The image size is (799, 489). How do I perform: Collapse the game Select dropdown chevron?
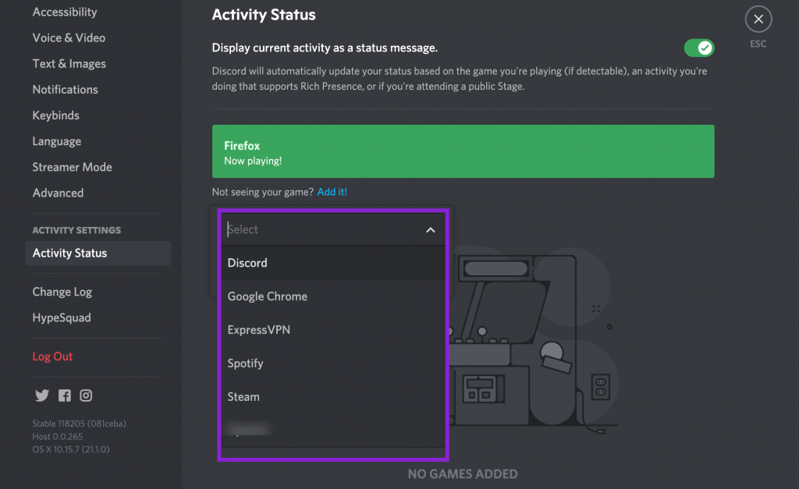point(430,230)
